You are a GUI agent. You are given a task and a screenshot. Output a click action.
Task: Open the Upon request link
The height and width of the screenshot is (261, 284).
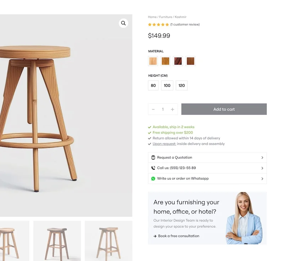(164, 144)
